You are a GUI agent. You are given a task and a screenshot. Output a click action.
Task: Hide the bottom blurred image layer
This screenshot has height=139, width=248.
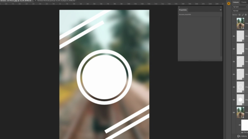[x=234, y=112]
